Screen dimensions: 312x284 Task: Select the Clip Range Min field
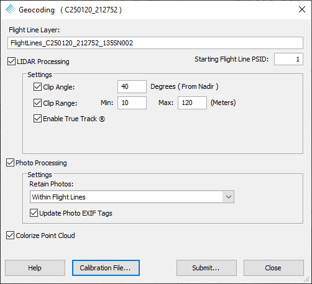(x=132, y=103)
